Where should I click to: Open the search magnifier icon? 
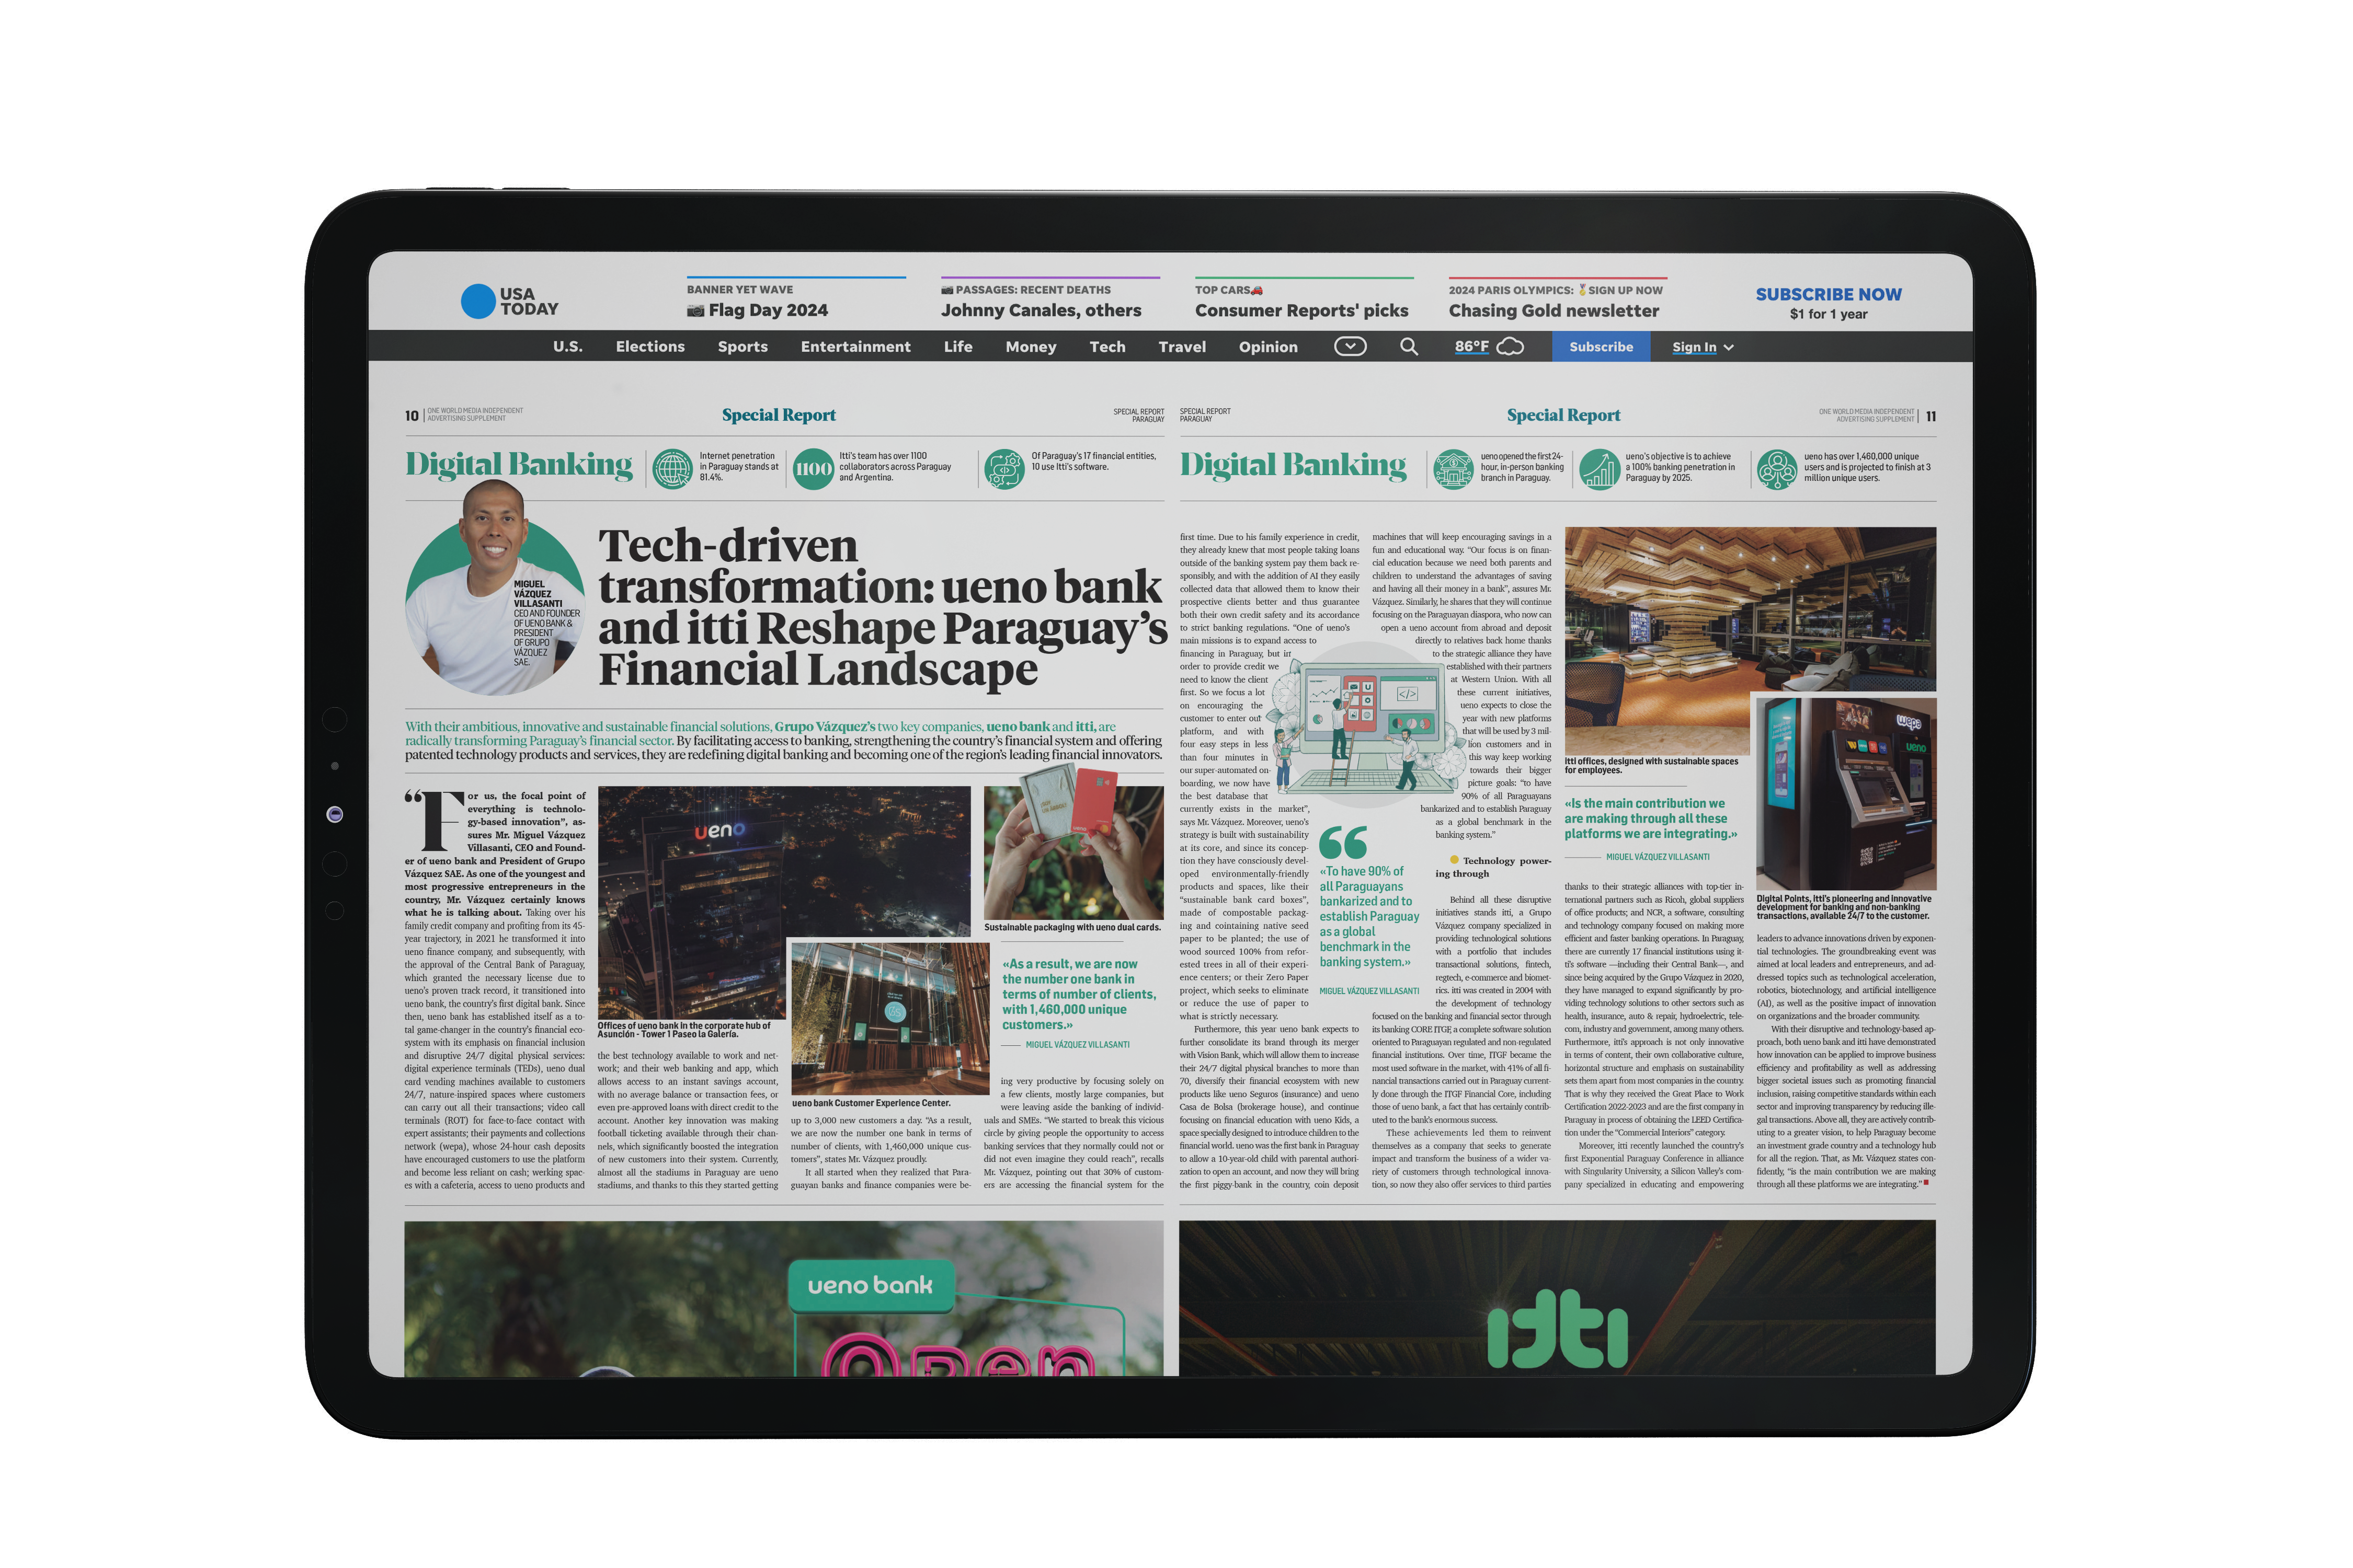tap(1409, 346)
